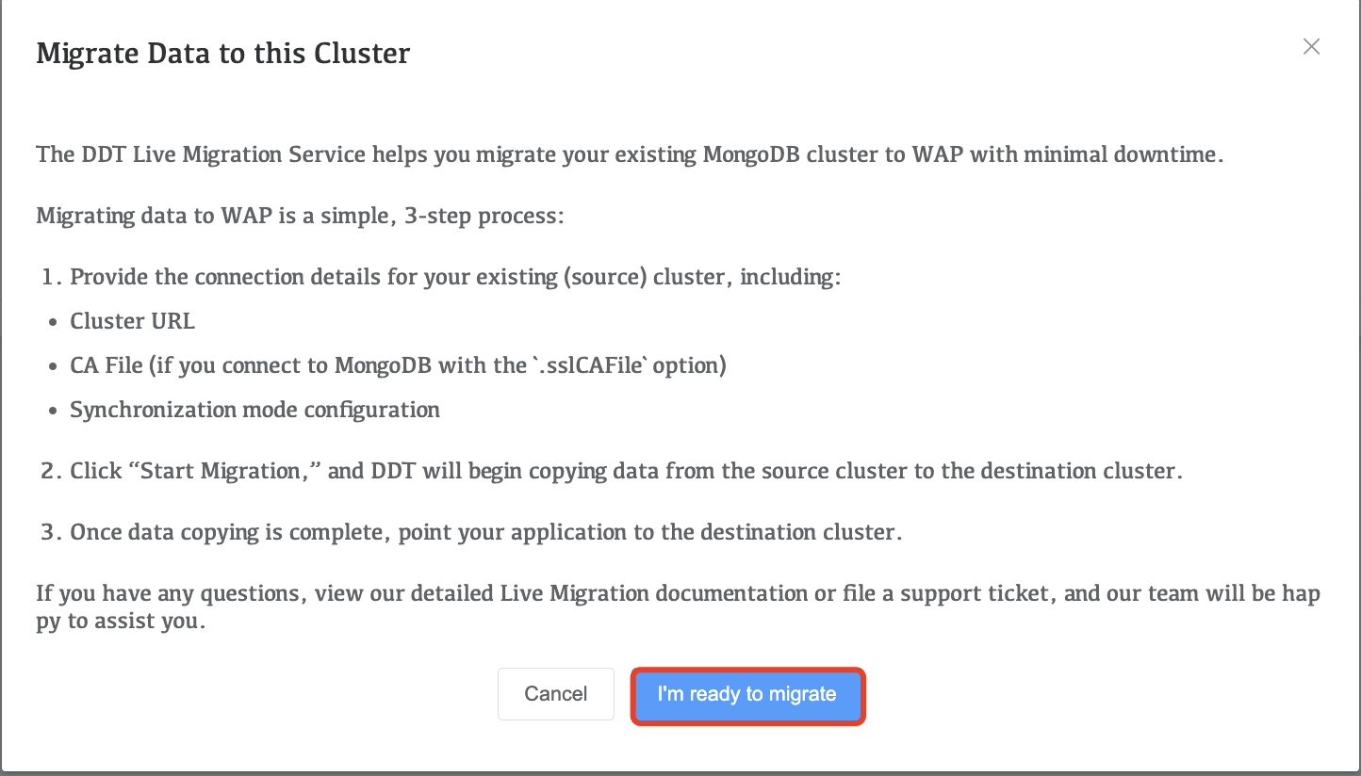This screenshot has width=1361, height=776.
Task: Click the X icon at top right
Action: [1311, 46]
